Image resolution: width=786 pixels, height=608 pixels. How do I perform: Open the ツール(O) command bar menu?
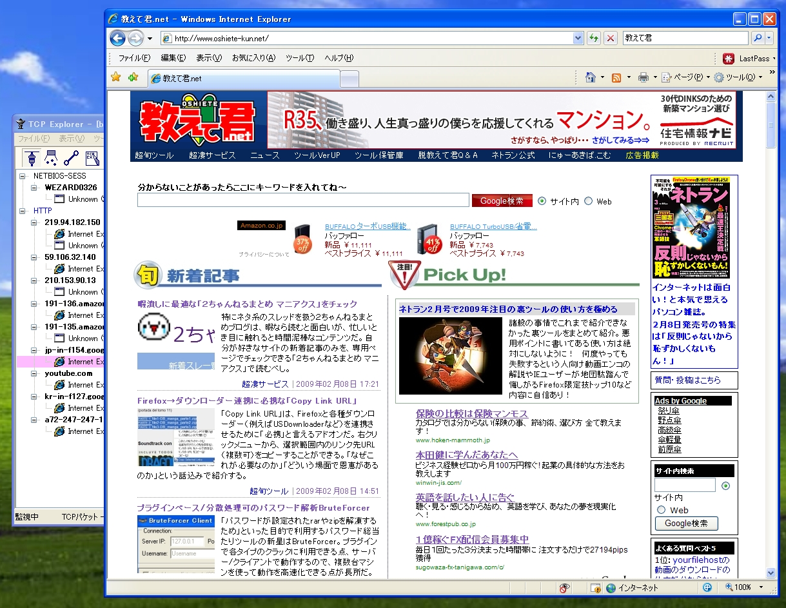click(x=738, y=77)
